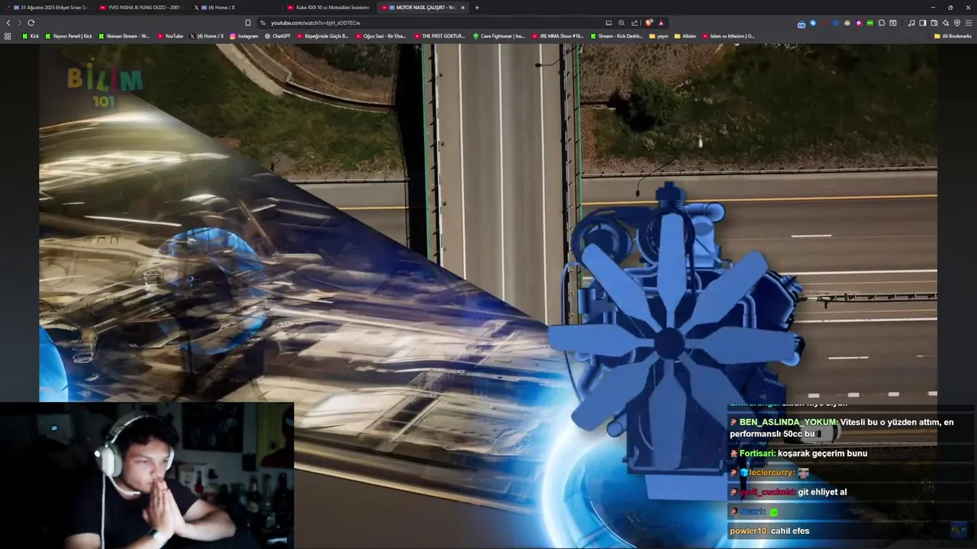977x549 pixels.
Task: Open the Islam vs Atheism bookmark
Action: click(728, 36)
